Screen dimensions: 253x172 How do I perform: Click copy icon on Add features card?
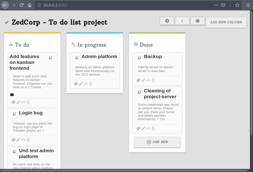(x=51, y=58)
